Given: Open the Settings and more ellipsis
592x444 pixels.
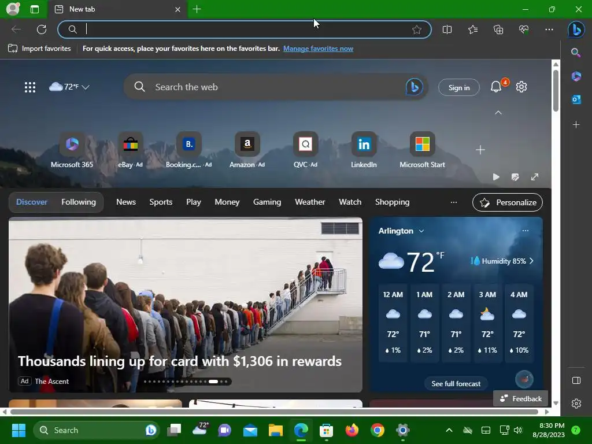Looking at the screenshot, I should coord(549,29).
